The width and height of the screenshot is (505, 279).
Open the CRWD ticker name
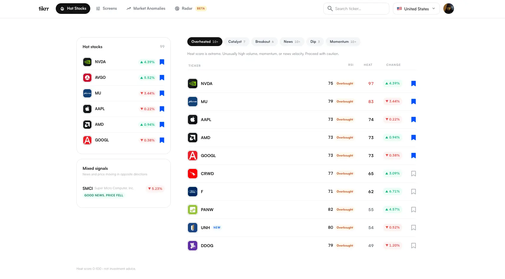tap(207, 174)
